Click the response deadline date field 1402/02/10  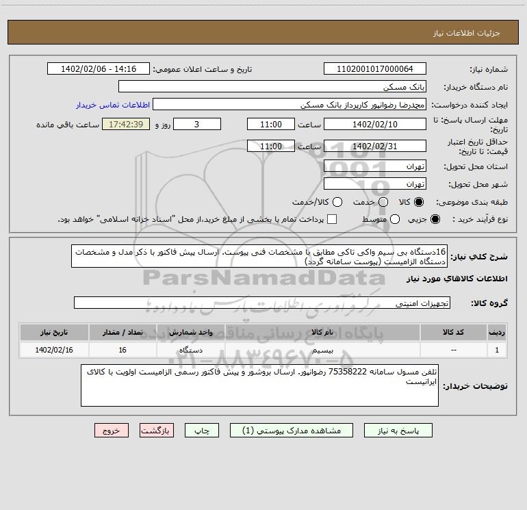pyautogui.click(x=374, y=124)
